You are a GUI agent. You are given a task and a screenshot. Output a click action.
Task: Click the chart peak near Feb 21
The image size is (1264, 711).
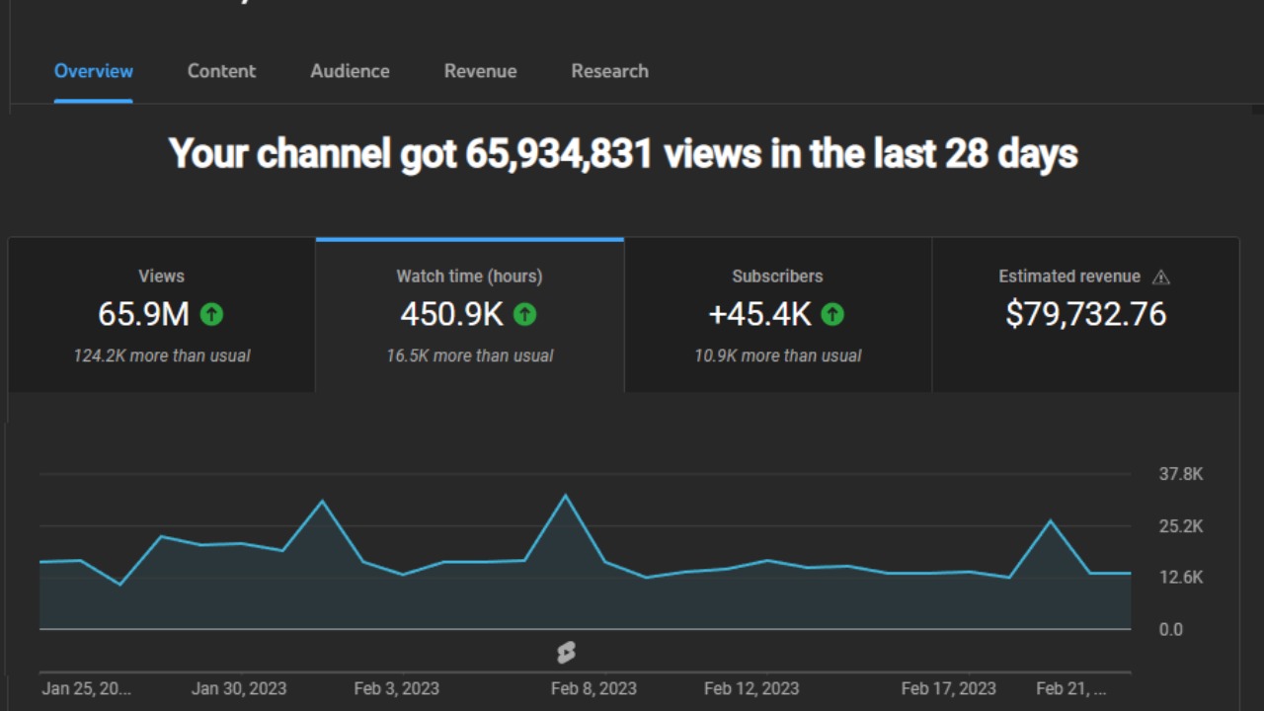(x=1050, y=520)
